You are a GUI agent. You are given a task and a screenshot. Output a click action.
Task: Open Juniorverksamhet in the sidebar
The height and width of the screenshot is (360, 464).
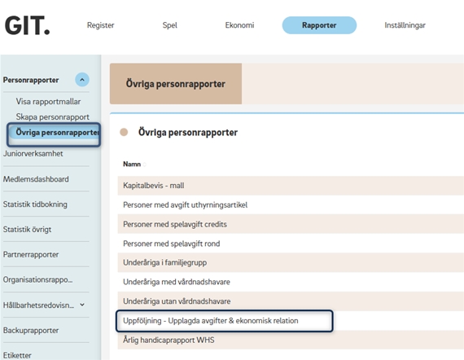(33, 154)
